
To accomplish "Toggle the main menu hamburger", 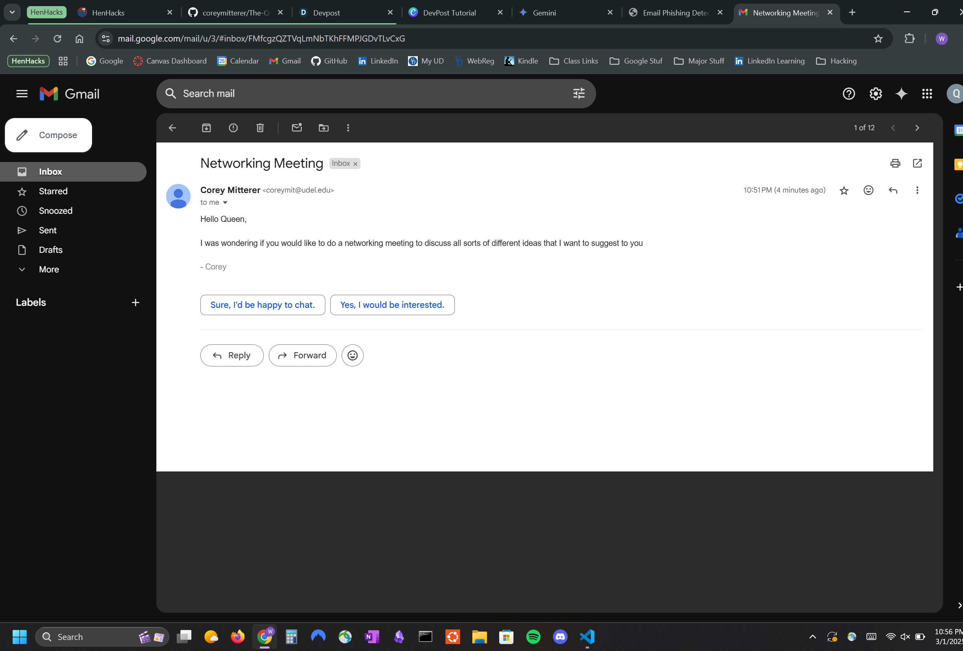I will [x=22, y=94].
